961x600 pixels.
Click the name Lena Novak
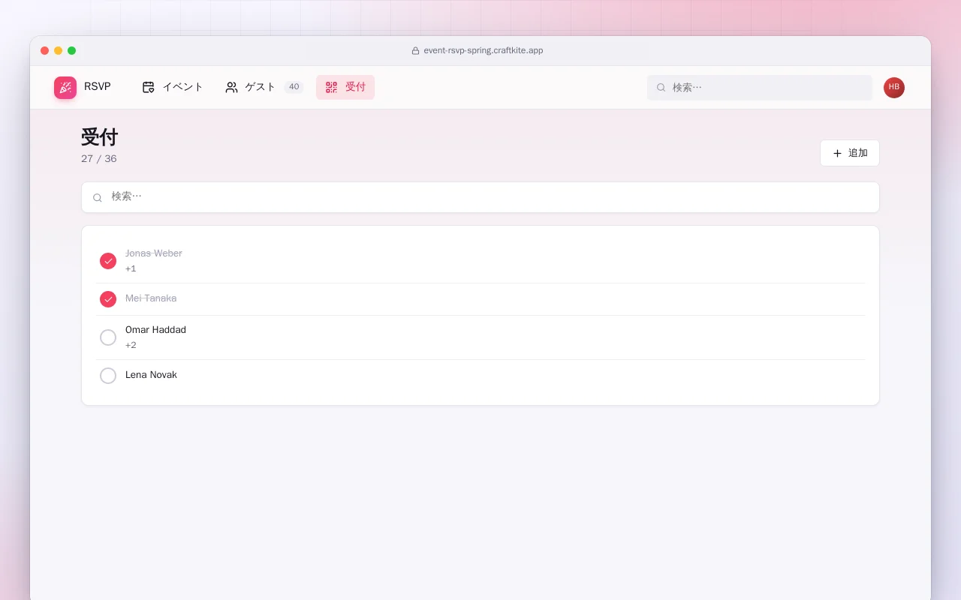(x=151, y=375)
